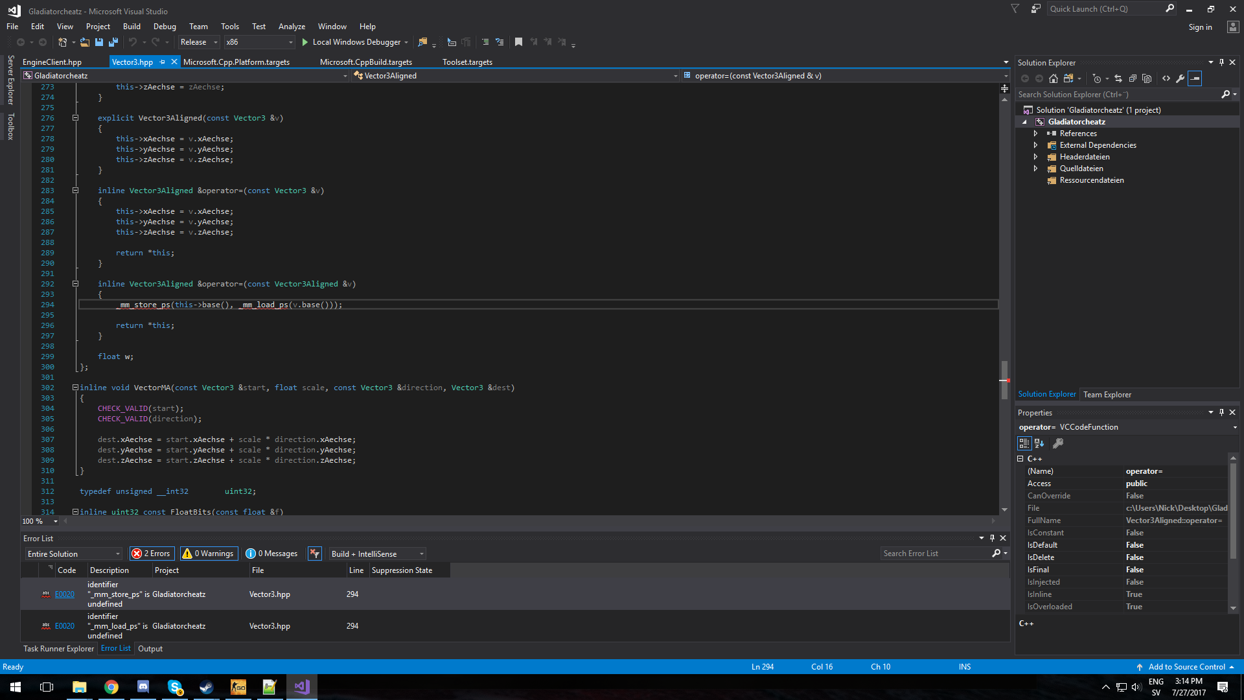Click Collapse All in Solution Explorer toolbar
The image size is (1244, 700).
1133,78
